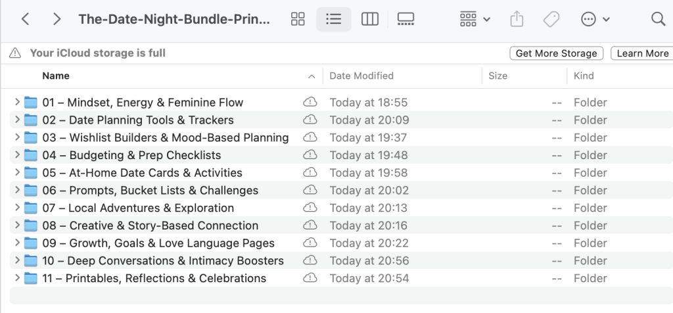Click the Share icon in toolbar
The width and height of the screenshot is (673, 313).
(517, 19)
